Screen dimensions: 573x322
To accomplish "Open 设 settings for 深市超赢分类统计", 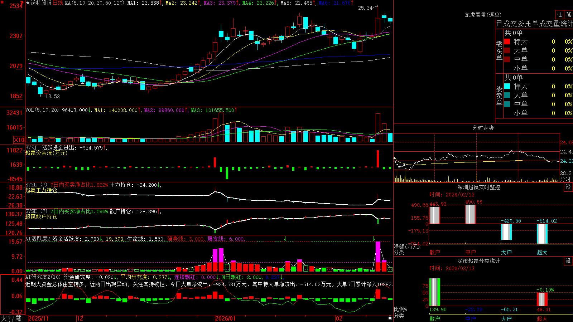I will [x=568, y=261].
